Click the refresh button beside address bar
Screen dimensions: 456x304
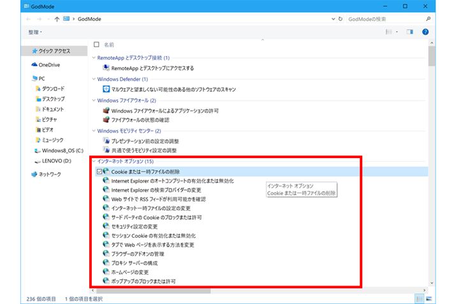click(x=341, y=19)
